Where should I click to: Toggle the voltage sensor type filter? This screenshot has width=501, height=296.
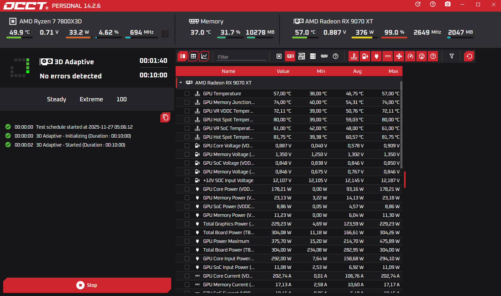pos(365,56)
